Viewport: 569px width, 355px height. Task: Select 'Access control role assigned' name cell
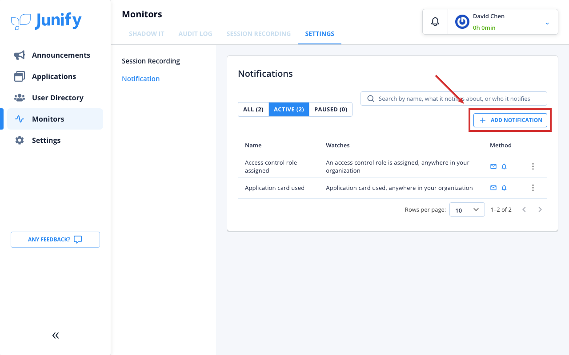pos(271,166)
